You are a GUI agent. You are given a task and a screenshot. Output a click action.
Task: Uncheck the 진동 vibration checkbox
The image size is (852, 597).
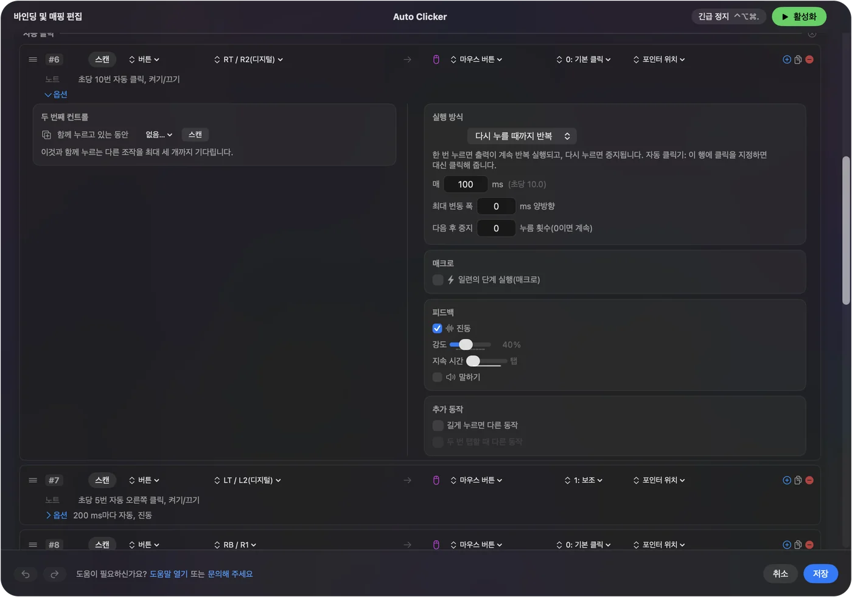(x=437, y=329)
